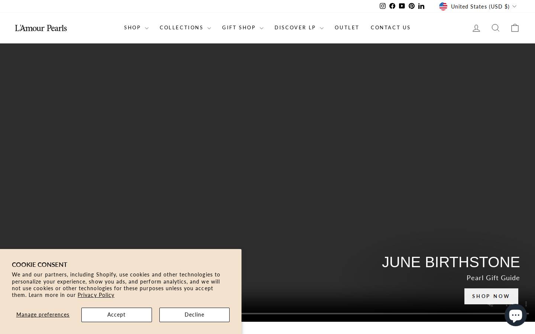The height and width of the screenshot is (334, 535).
Task: Click the US flag icon
Action: coord(443,6)
